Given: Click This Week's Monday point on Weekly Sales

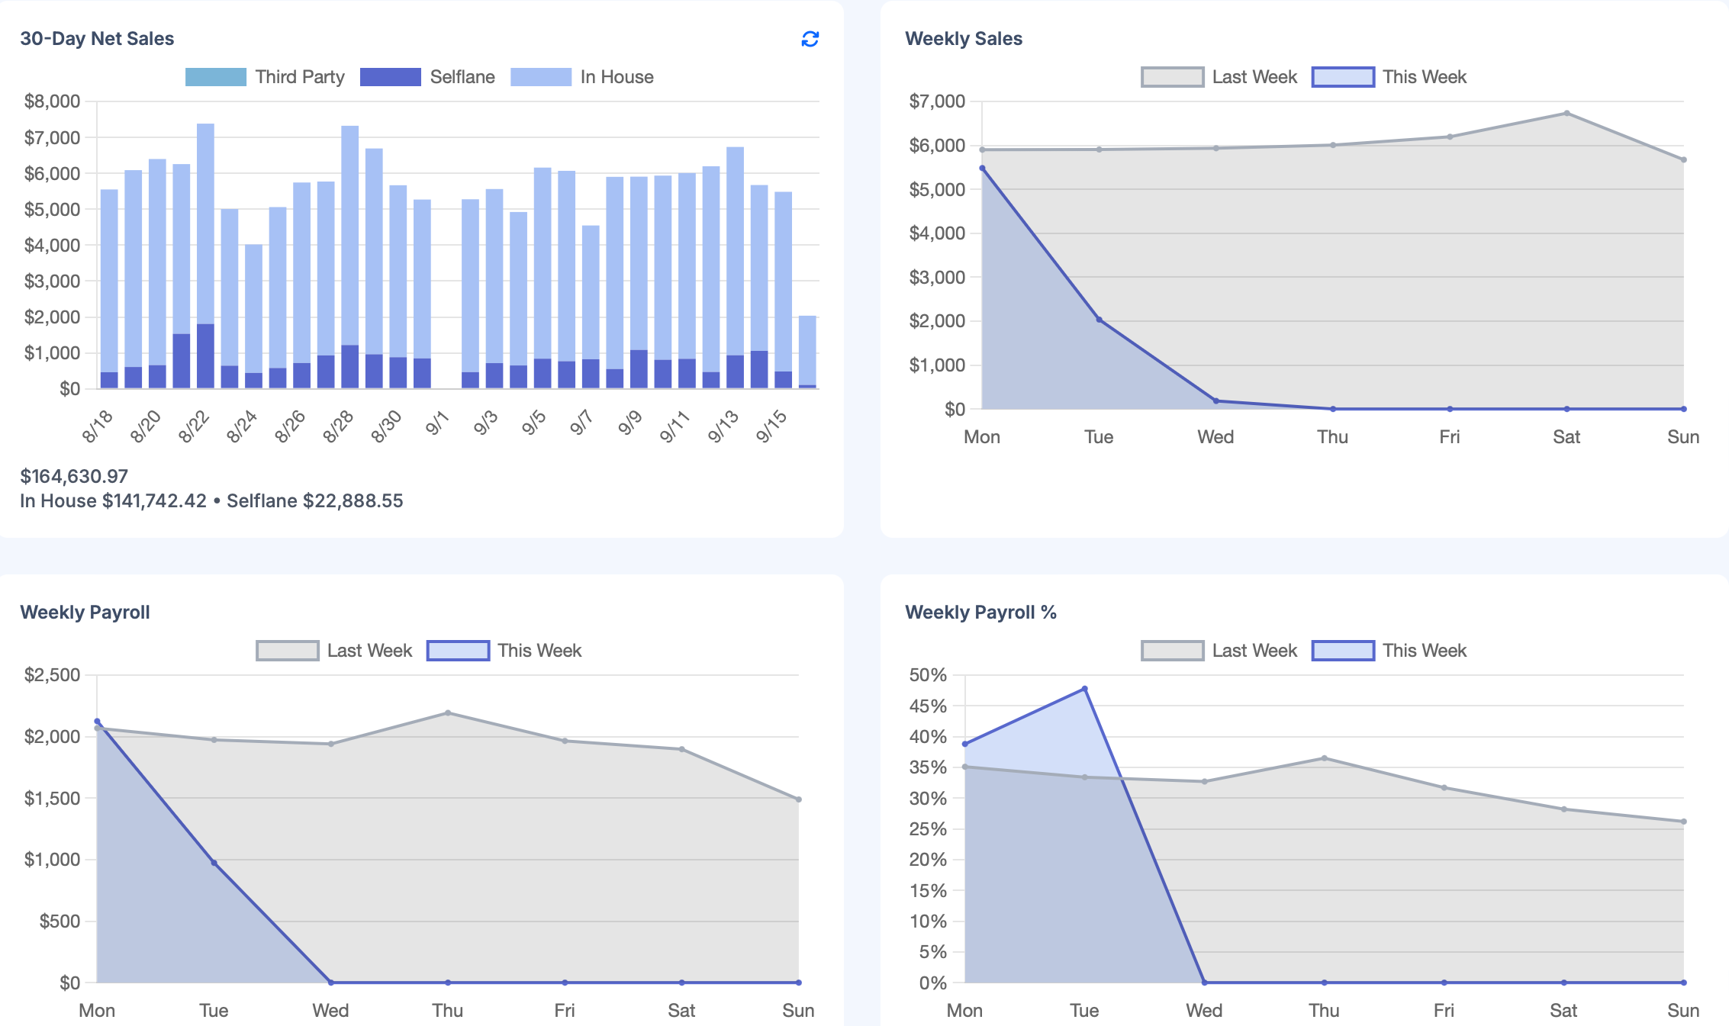Looking at the screenshot, I should click(x=982, y=169).
